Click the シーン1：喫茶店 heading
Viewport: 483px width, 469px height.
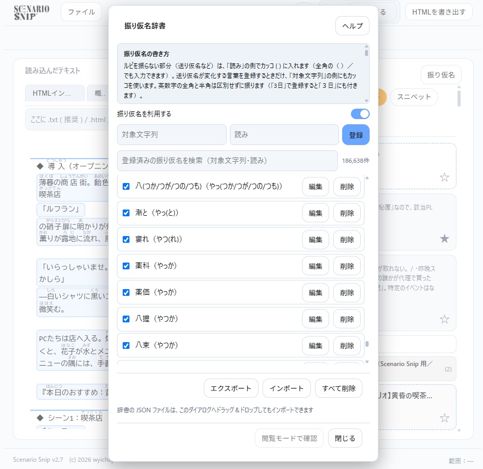point(75,418)
